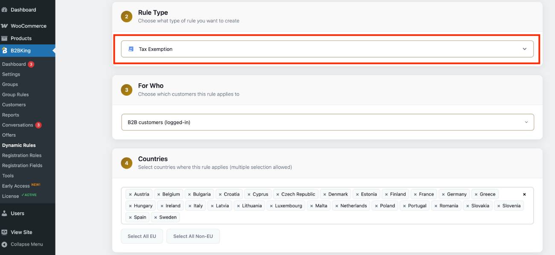Click the Products archive icon
The width and height of the screenshot is (555, 255).
click(x=4, y=38)
